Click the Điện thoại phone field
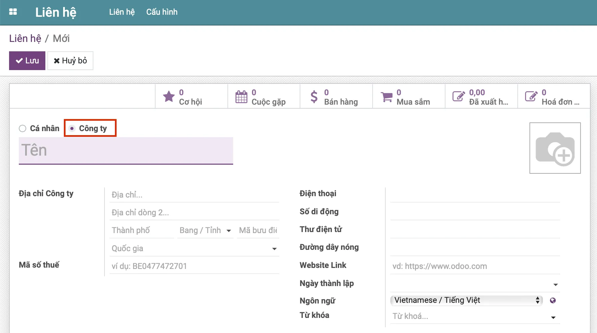 (x=475, y=195)
